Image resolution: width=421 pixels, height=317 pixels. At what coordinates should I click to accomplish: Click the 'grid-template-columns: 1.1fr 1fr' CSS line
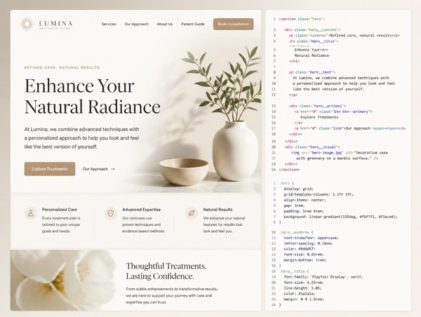coord(319,194)
